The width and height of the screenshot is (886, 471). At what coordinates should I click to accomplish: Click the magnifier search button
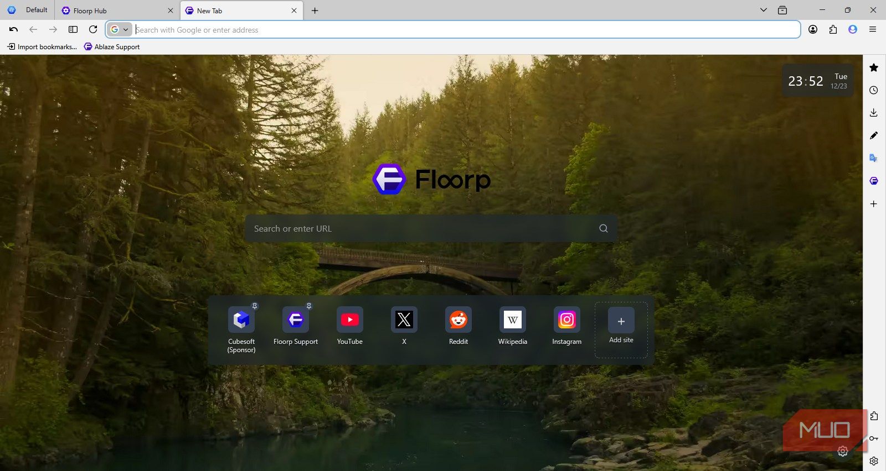(604, 228)
